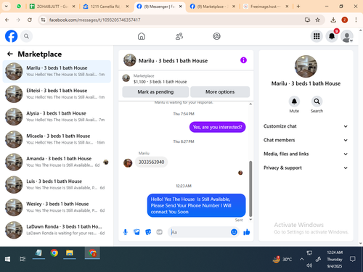This screenshot has height=272, width=363.
Task: Switch to Freeimage.host tab
Action: [x=265, y=7]
